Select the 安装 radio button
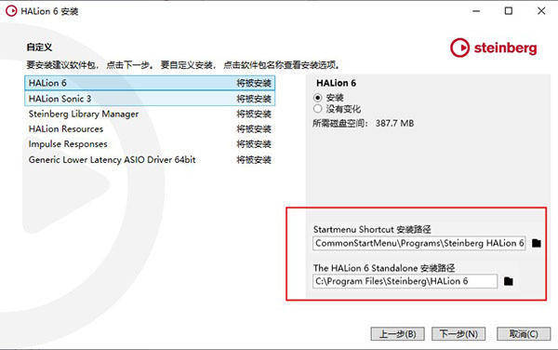558x350 pixels. click(318, 98)
